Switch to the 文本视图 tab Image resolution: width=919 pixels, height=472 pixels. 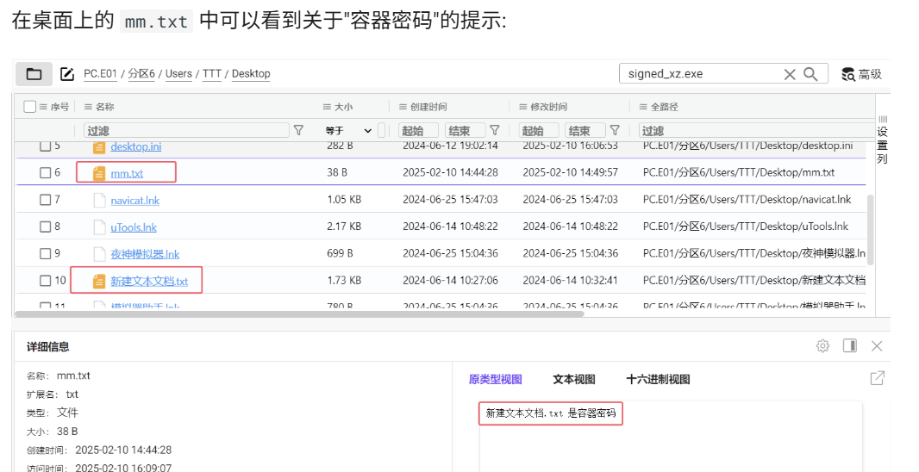point(573,379)
